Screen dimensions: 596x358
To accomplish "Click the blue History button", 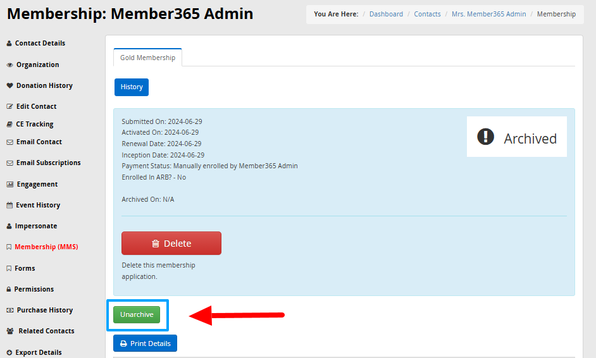I will pyautogui.click(x=132, y=87).
